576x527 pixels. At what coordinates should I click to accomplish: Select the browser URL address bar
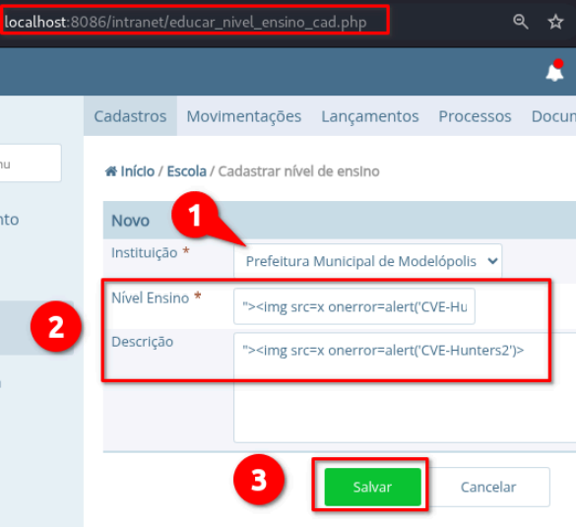195,22
